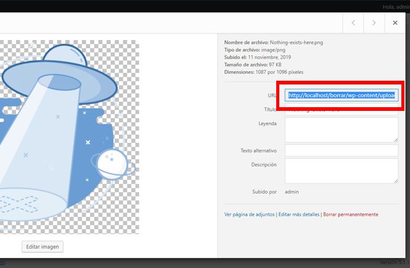Click inside the Leyenda text area
The image size is (410, 268).
click(x=342, y=130)
